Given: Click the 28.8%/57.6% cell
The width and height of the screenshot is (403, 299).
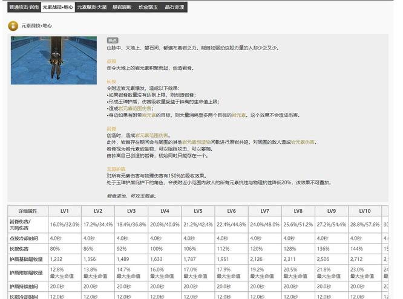Looking at the screenshot, I should [x=365, y=225].
